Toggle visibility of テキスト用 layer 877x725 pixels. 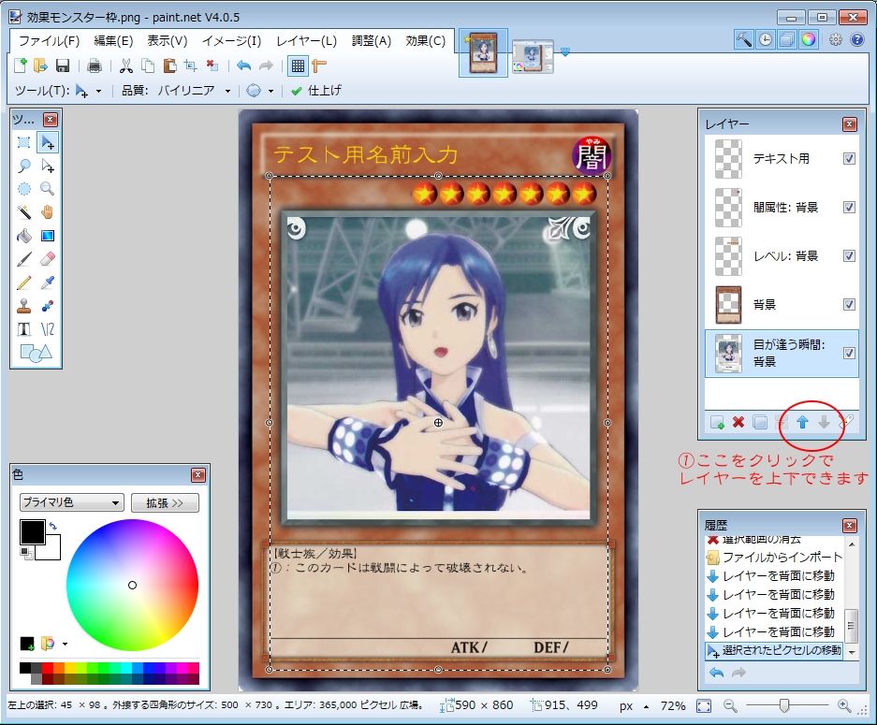point(849,159)
